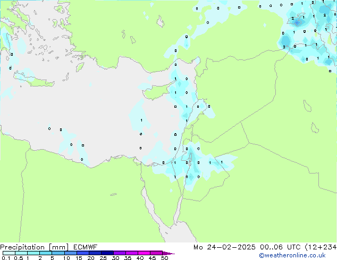
Task: Click the 'Mo' weekday label
Action: (198, 247)
